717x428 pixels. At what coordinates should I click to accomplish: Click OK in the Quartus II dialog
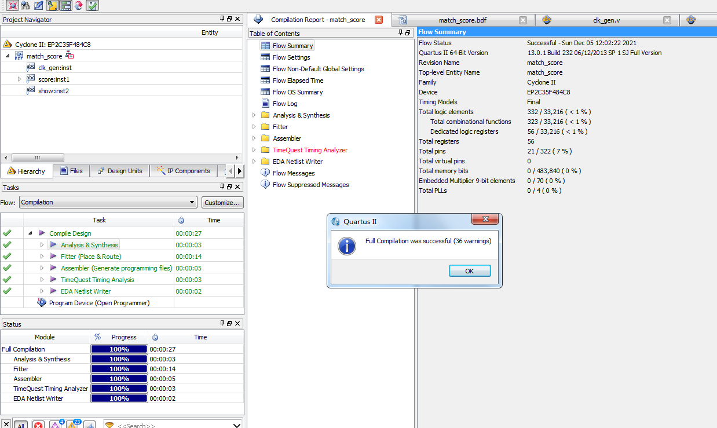click(x=469, y=271)
